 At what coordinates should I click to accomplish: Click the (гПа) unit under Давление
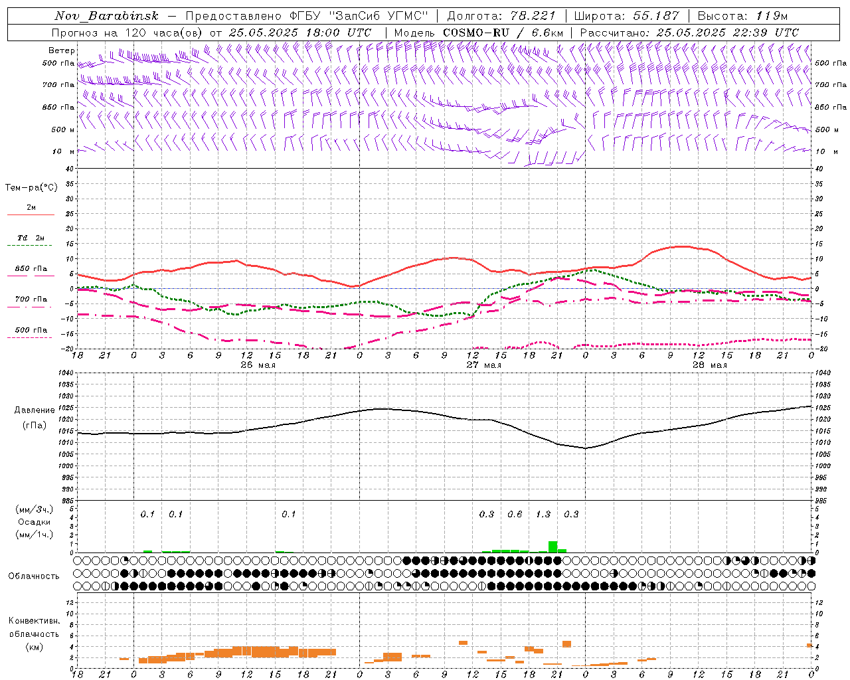[34, 425]
